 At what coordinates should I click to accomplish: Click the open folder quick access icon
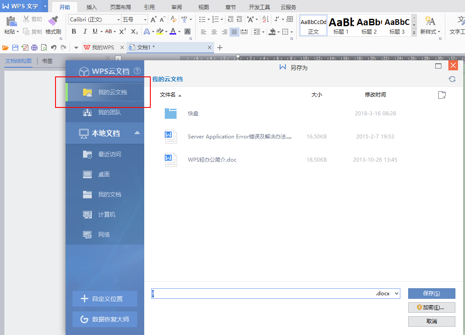[5, 48]
